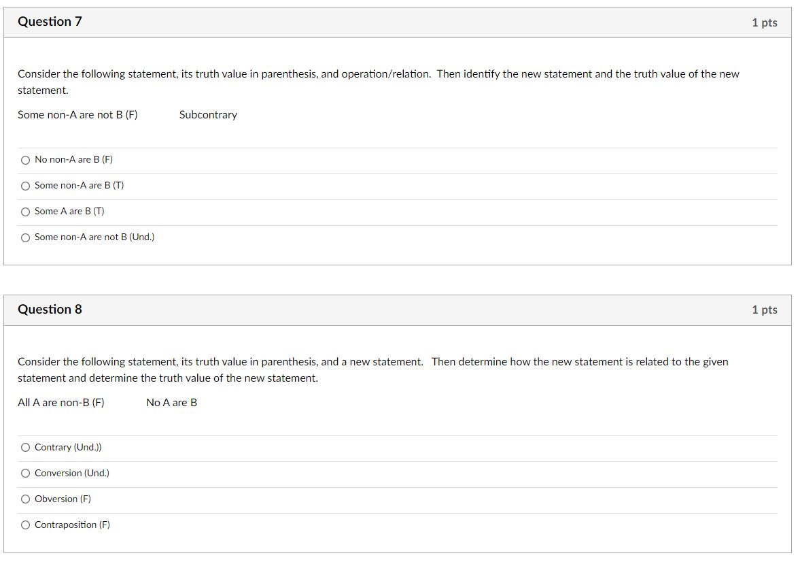Click the '1 pts' label in Question 8
Screen dimensions: 800x562
(x=764, y=310)
